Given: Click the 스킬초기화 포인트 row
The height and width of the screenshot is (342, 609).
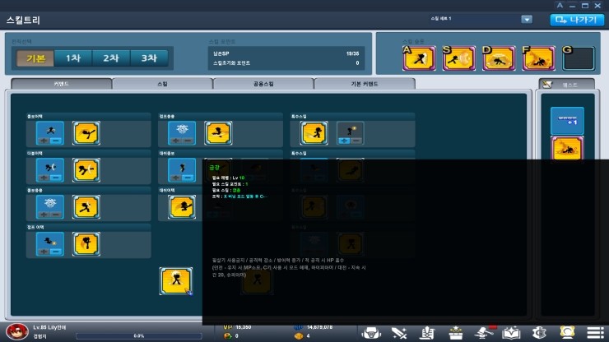Looking at the screenshot, I should click(x=286, y=62).
